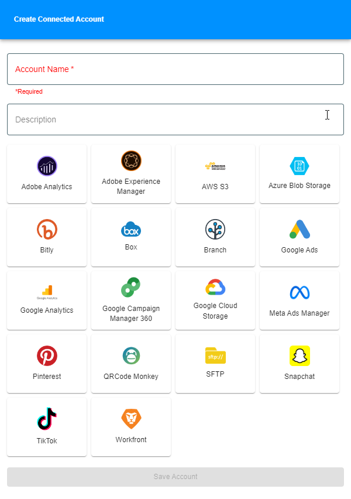
Task: Click the Google Analytics label text
Action: tap(47, 310)
